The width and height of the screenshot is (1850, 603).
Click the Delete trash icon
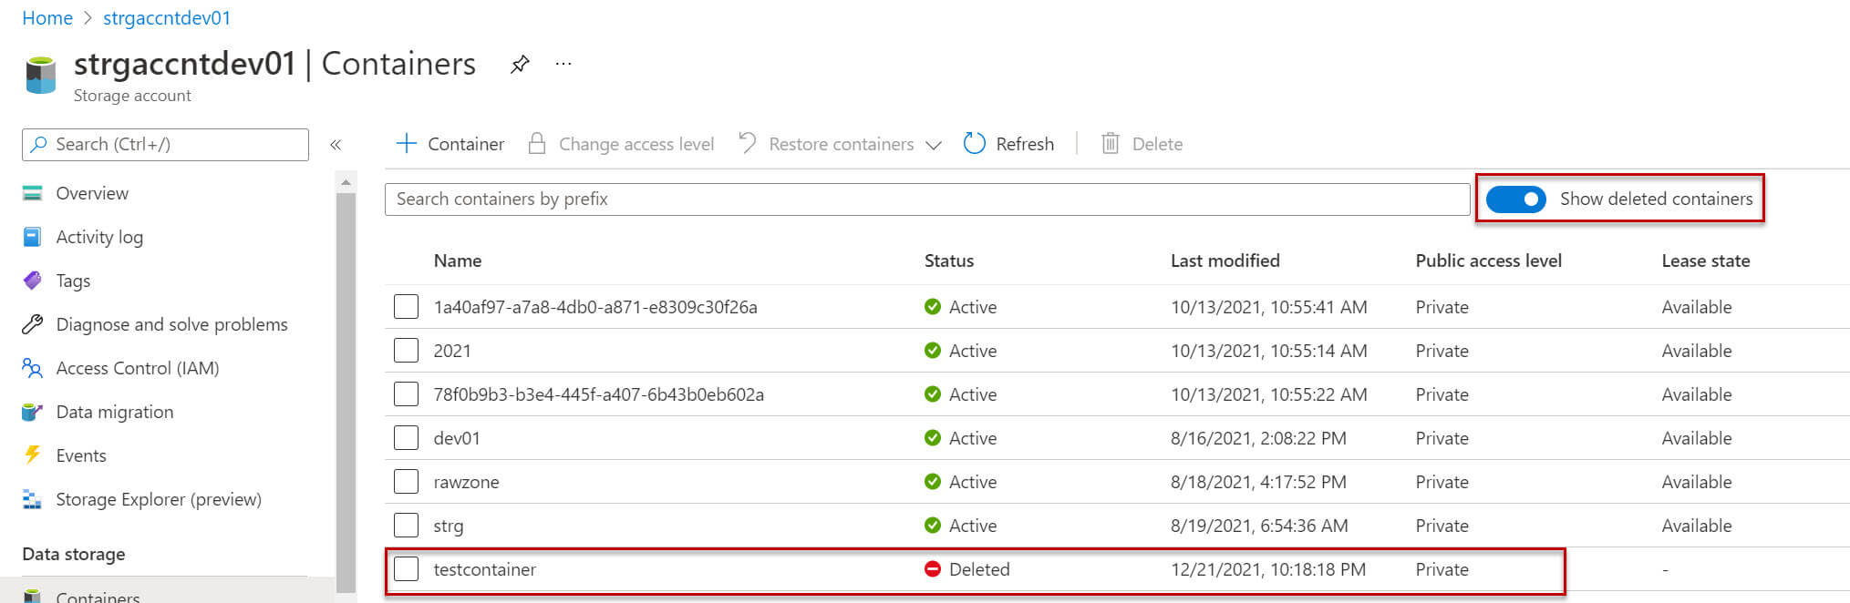(1110, 144)
